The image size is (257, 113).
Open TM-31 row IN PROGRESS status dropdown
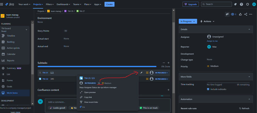tap(161, 73)
